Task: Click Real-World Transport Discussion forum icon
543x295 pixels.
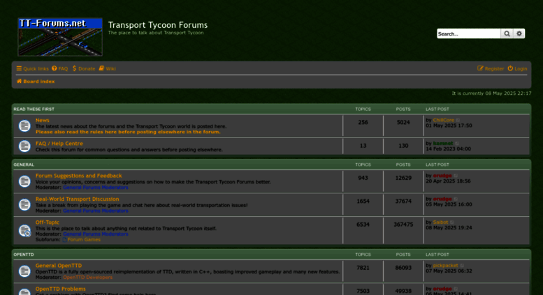Action: point(24,204)
